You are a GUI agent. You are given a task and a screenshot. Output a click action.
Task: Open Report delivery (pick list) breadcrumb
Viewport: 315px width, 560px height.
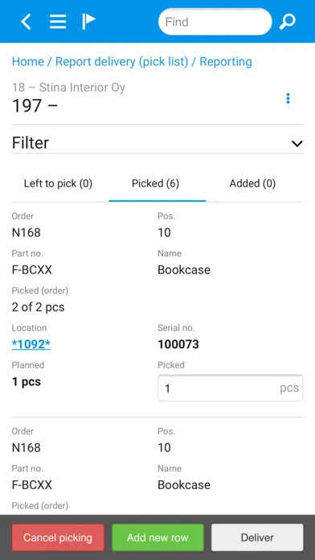point(121,61)
